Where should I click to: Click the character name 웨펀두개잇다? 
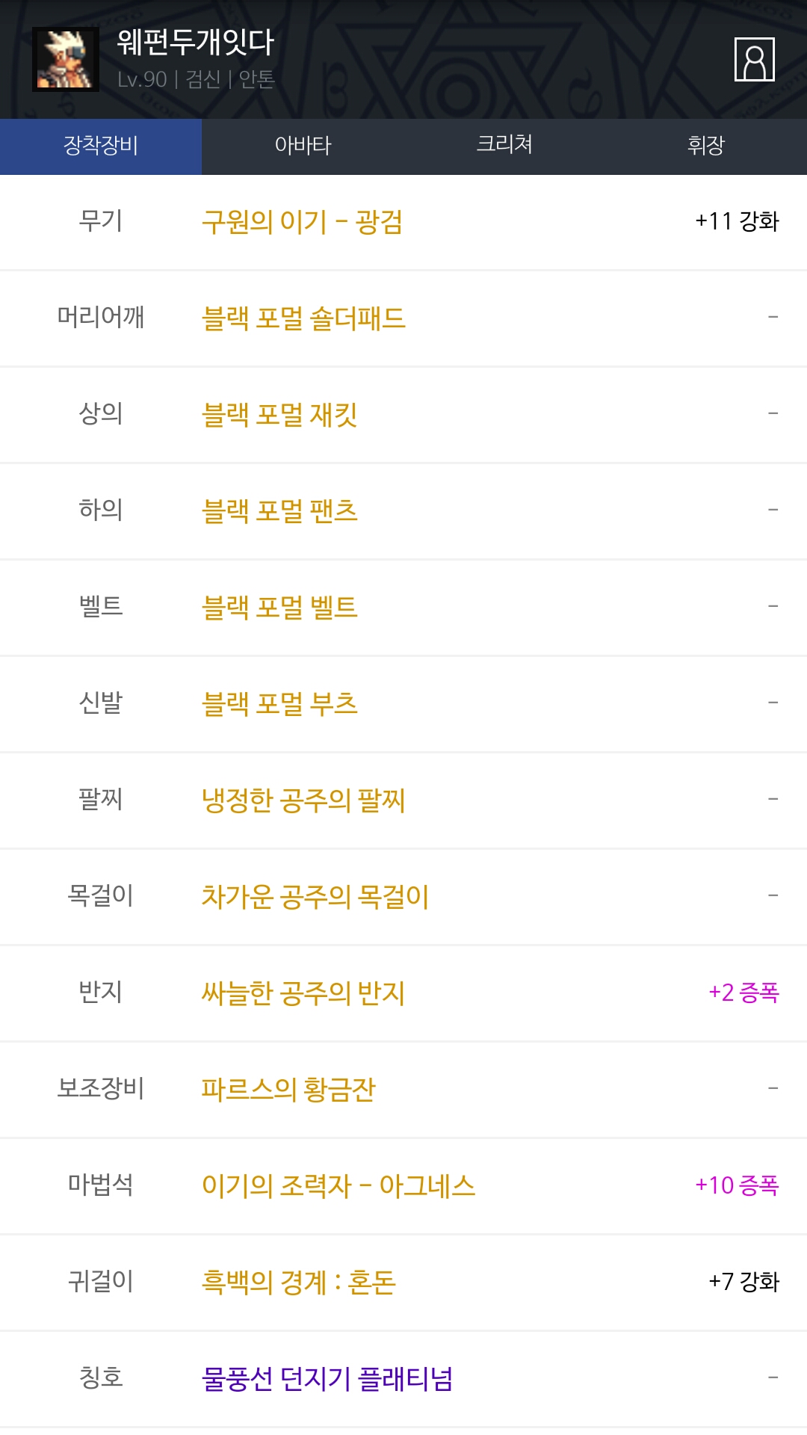[196, 42]
